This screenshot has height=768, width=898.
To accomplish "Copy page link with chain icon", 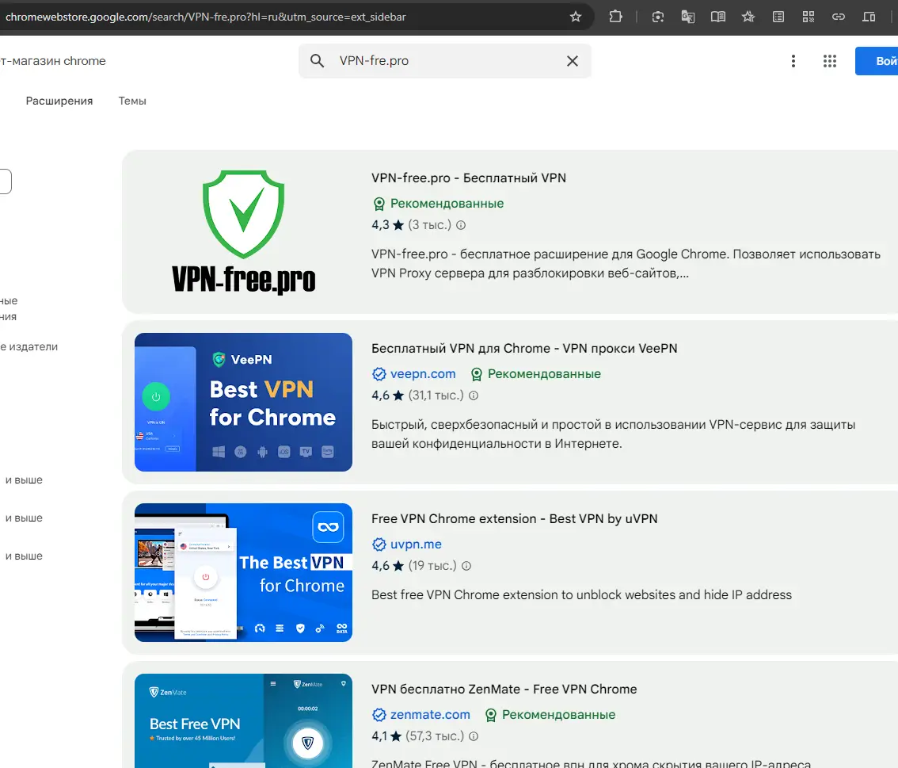I will (839, 17).
